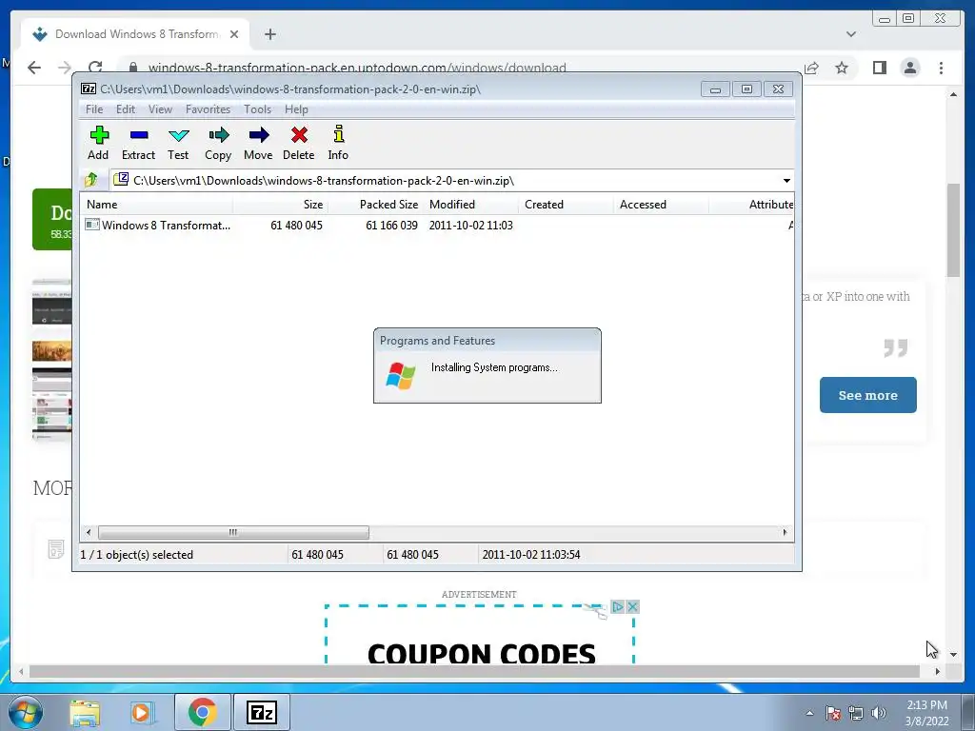Close the coupon advertisement X icon
975x731 pixels.
point(633,606)
